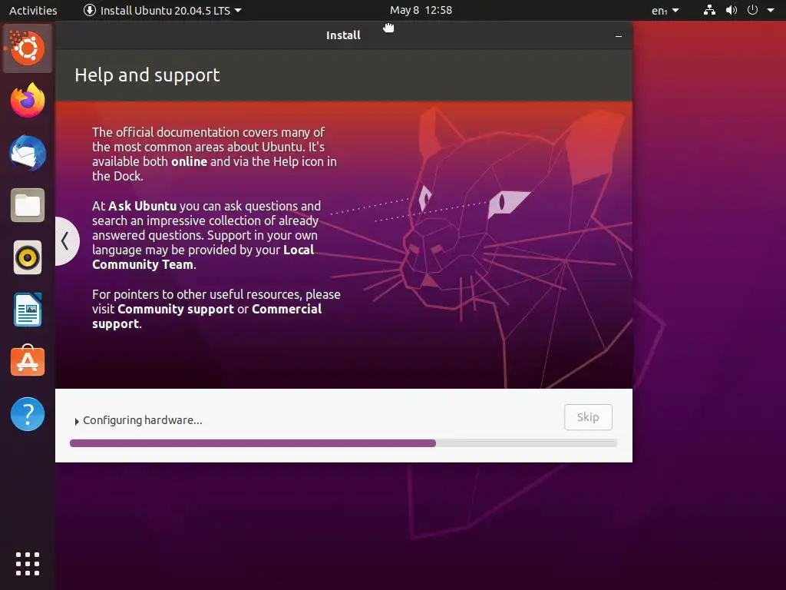Open the Ubuntu installer icon in dock

(x=28, y=48)
